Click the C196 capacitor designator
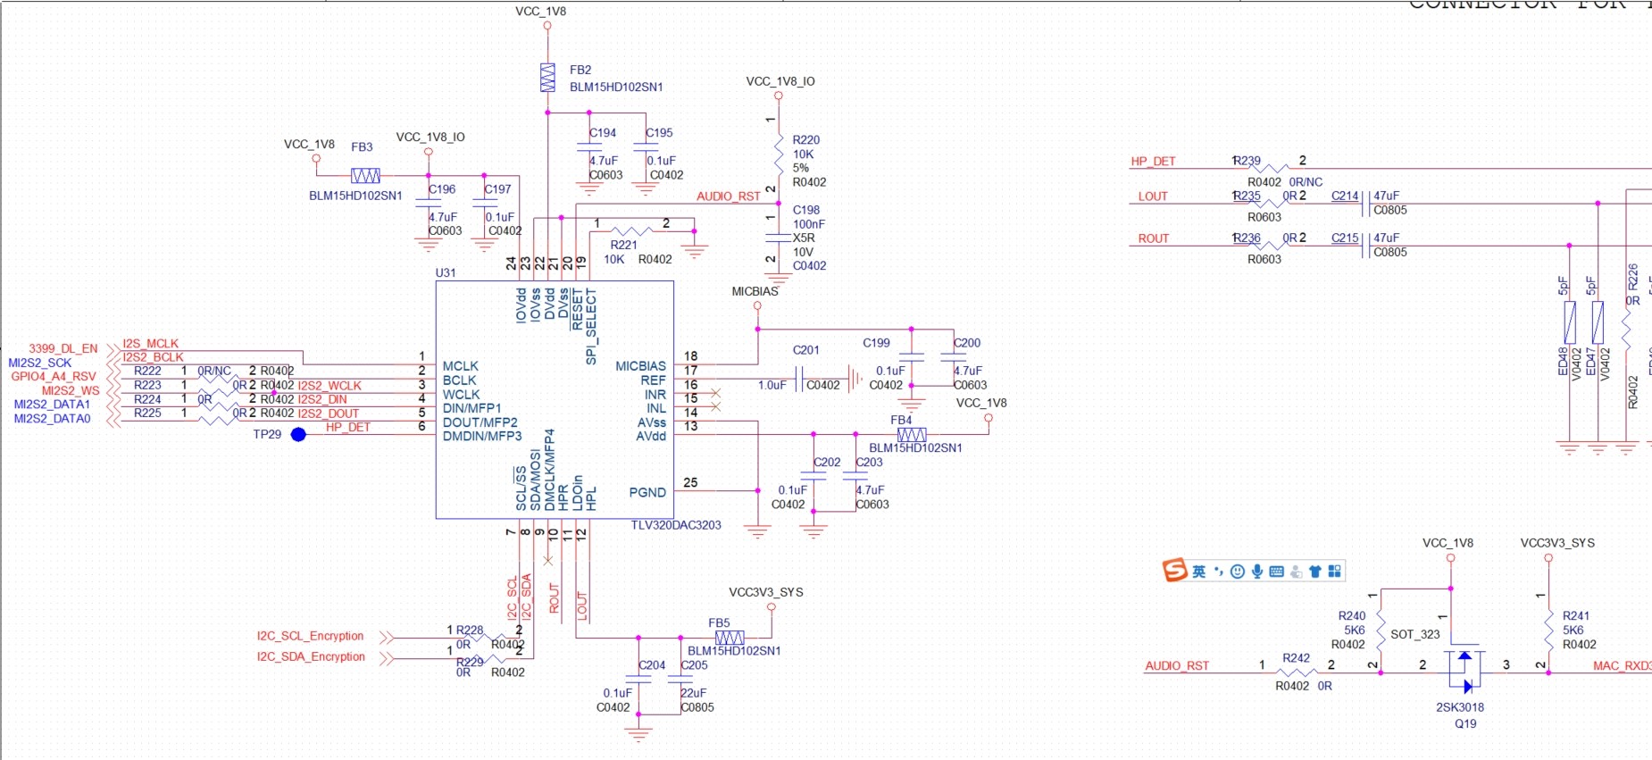Screen dimensions: 1652x760 443,189
